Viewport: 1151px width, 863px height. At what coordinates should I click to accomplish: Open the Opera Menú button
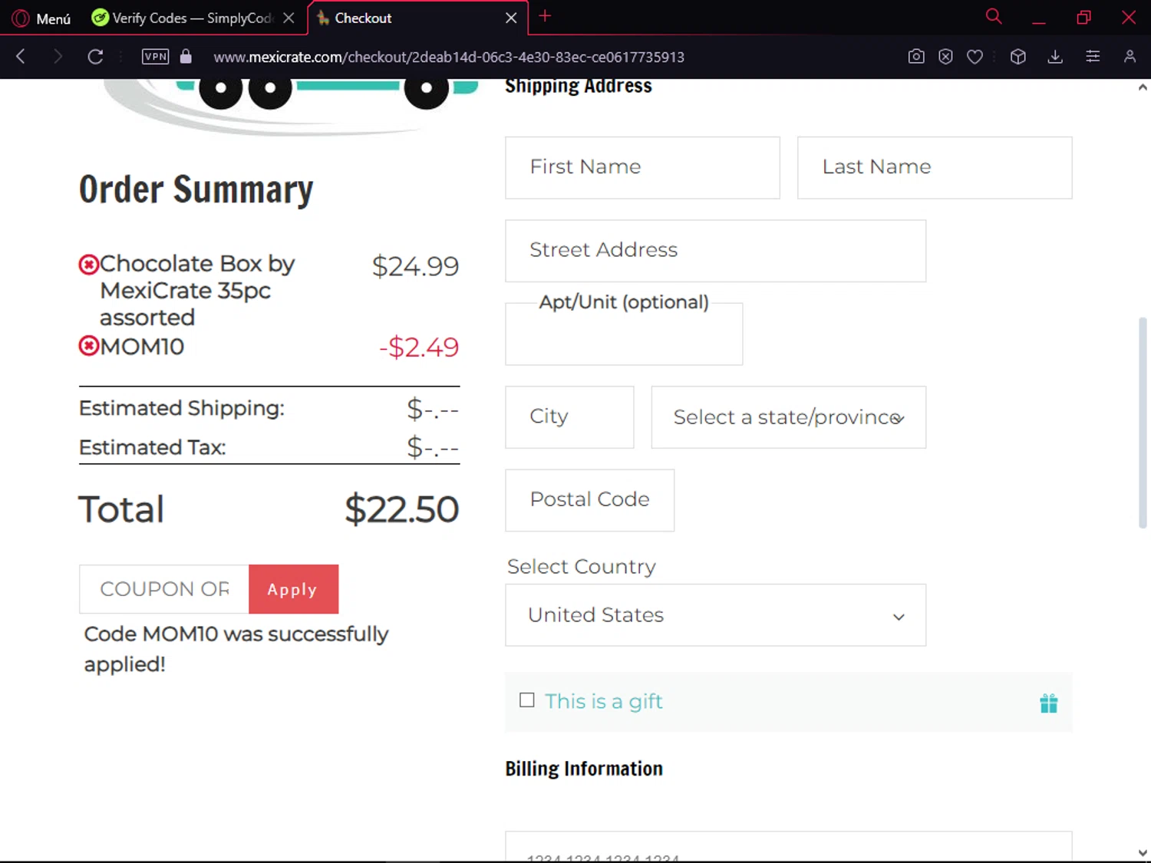pyautogui.click(x=41, y=18)
